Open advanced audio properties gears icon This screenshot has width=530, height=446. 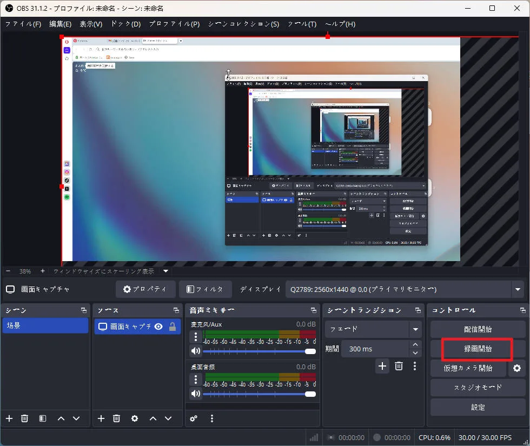point(194,418)
